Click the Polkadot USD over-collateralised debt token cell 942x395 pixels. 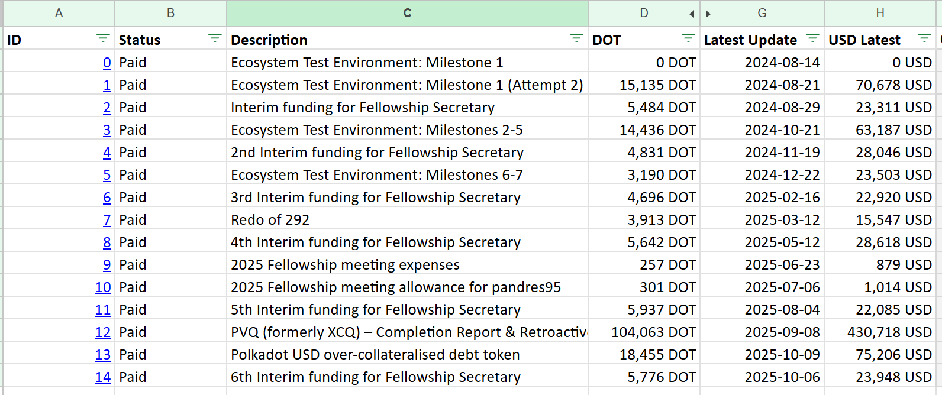(407, 355)
